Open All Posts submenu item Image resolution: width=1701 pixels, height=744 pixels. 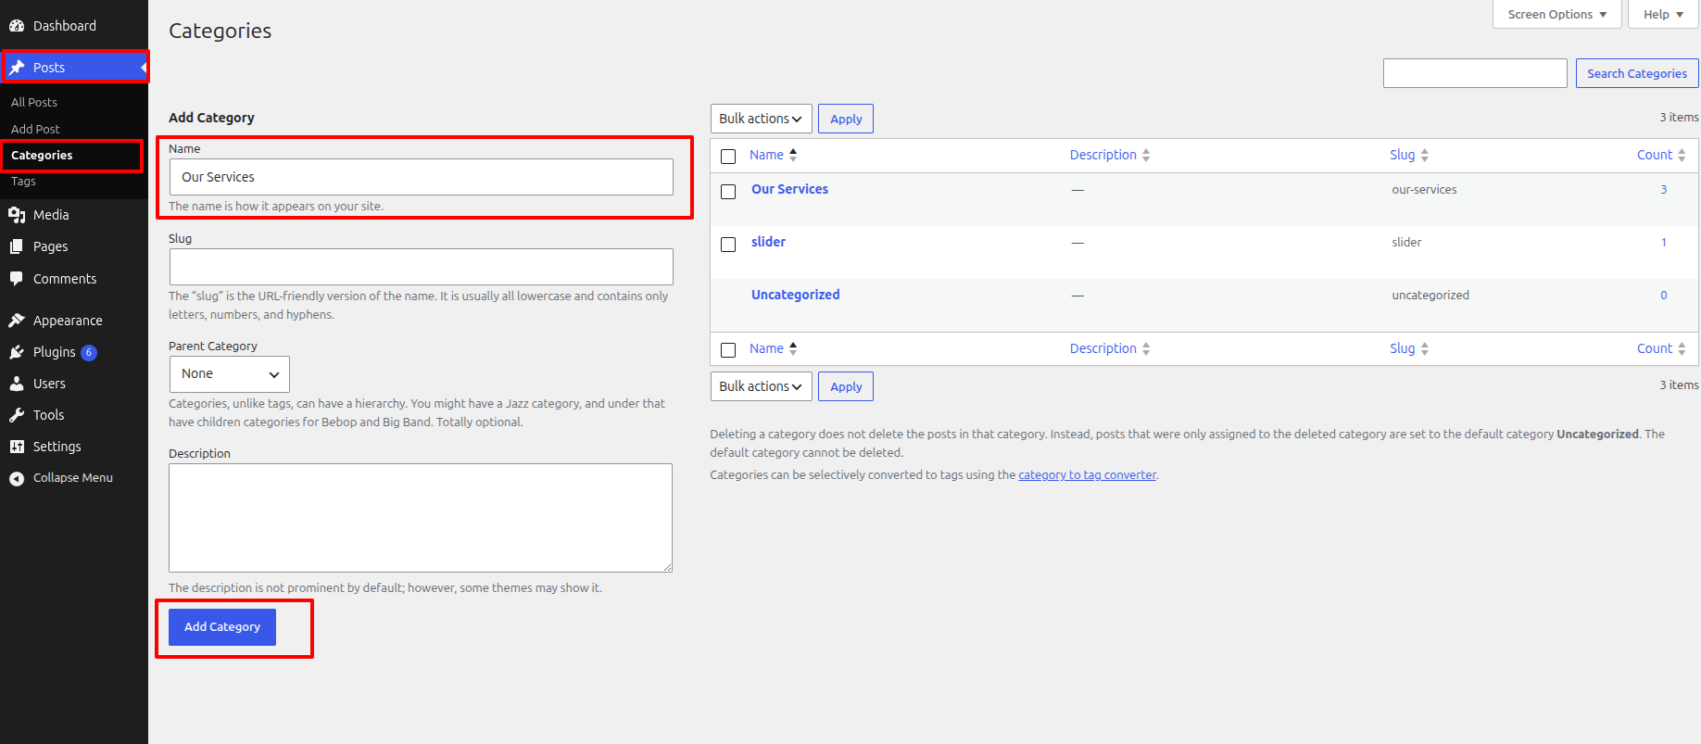pyautogui.click(x=34, y=102)
